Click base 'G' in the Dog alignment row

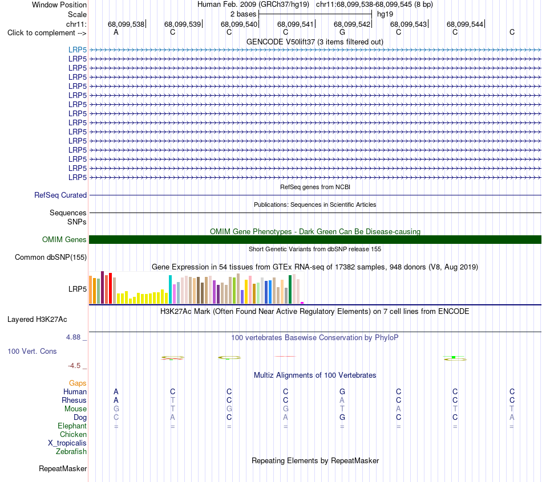click(x=342, y=417)
